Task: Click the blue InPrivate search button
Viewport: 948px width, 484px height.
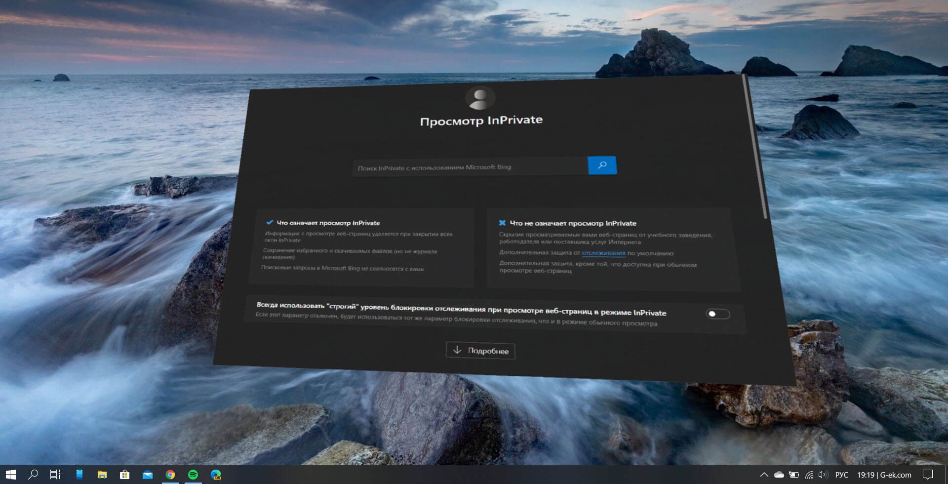Action: tap(602, 165)
